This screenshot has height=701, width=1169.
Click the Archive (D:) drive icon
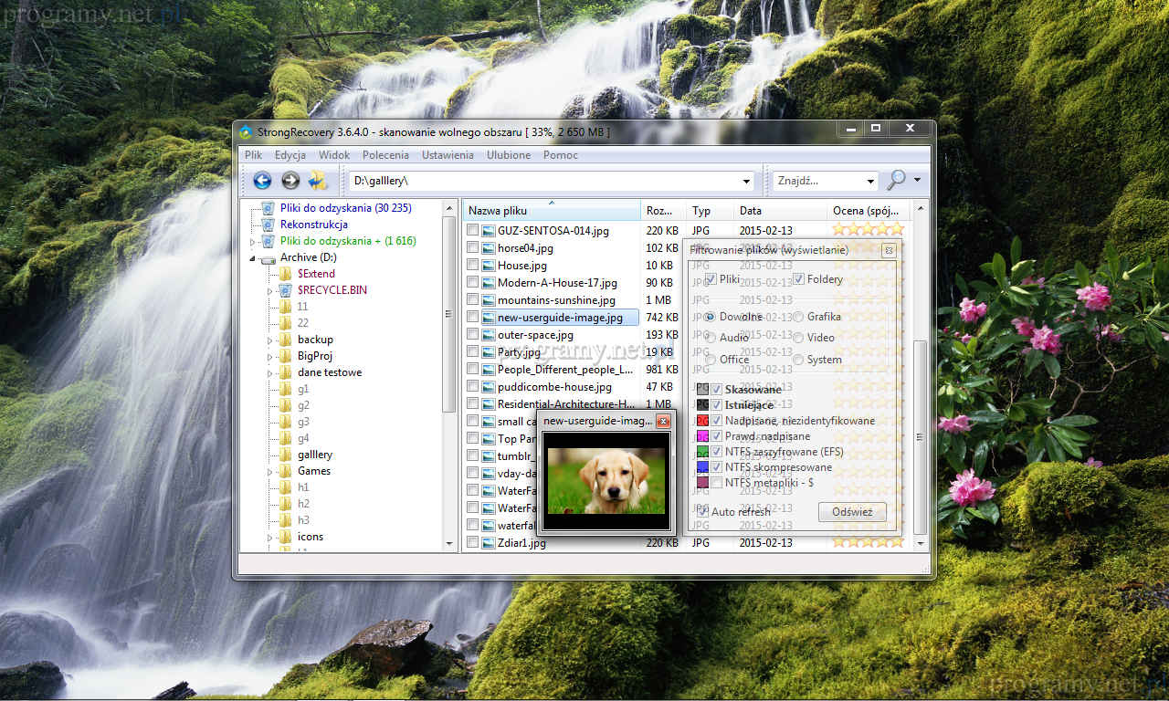tap(268, 258)
